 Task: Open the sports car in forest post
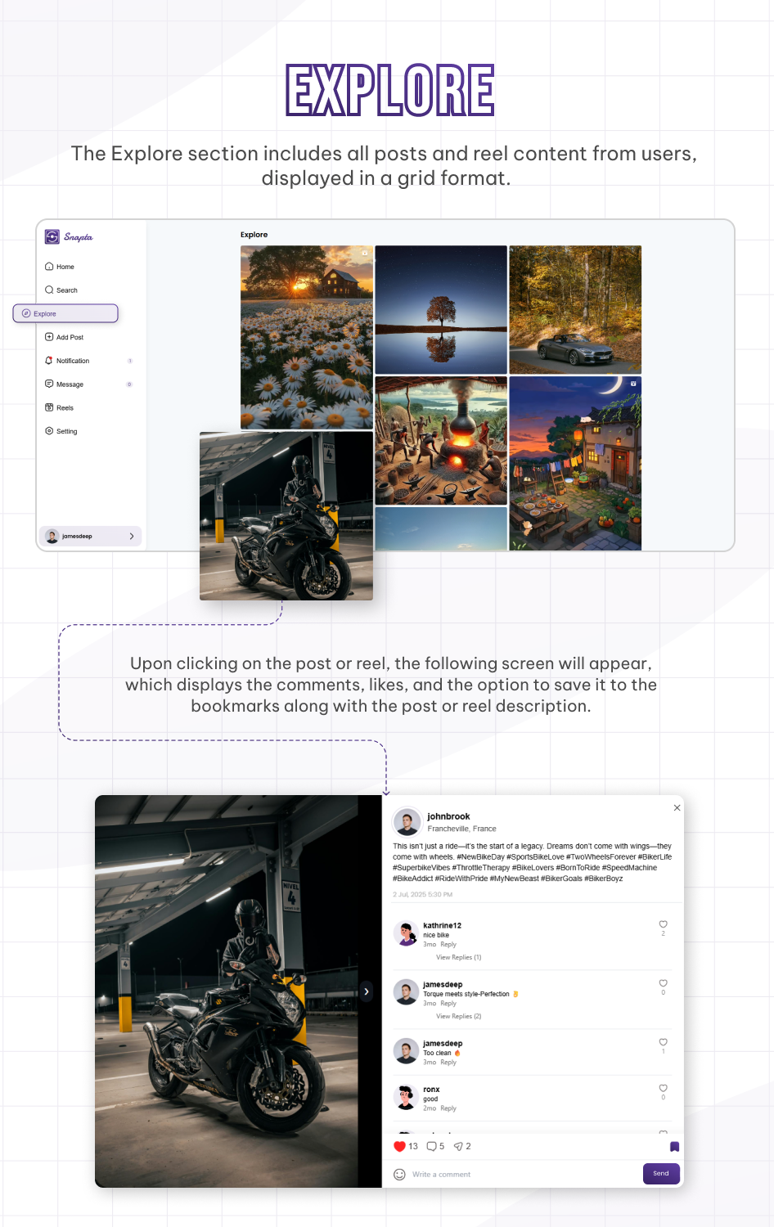[575, 309]
